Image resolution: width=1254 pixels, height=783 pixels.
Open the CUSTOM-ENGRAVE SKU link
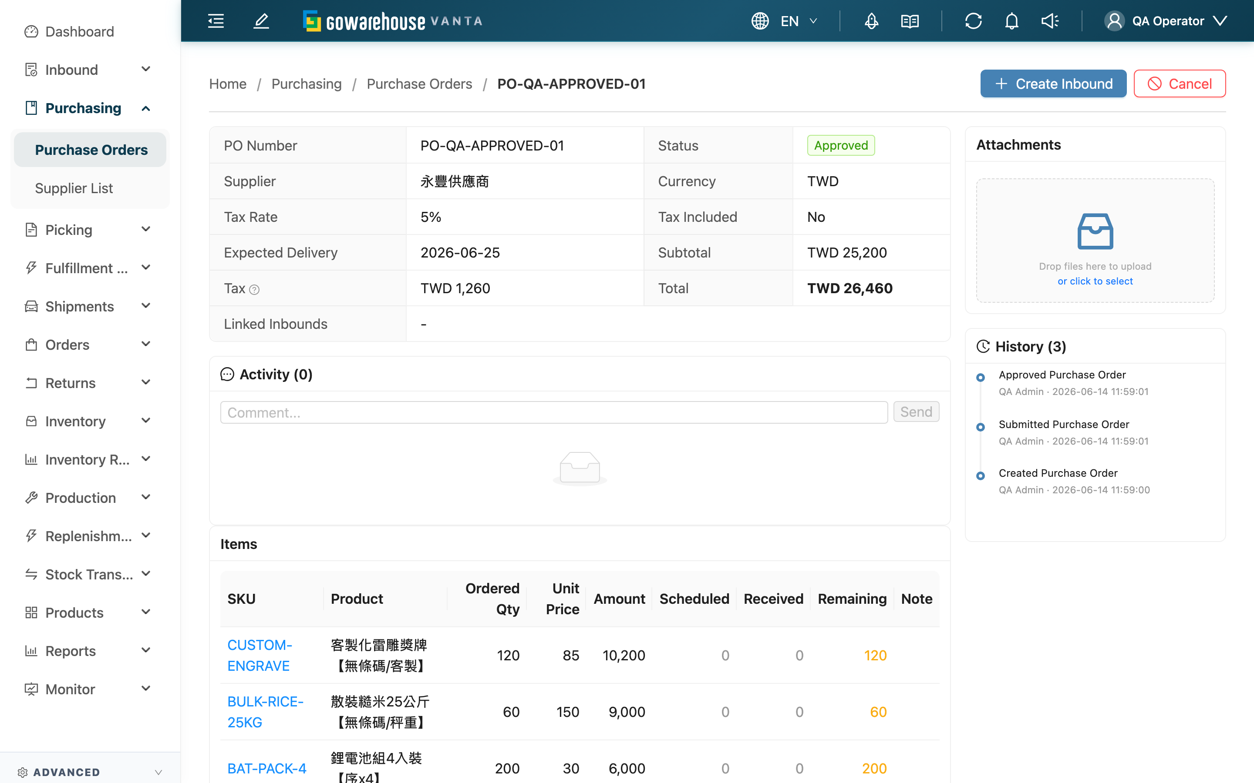pyautogui.click(x=260, y=655)
